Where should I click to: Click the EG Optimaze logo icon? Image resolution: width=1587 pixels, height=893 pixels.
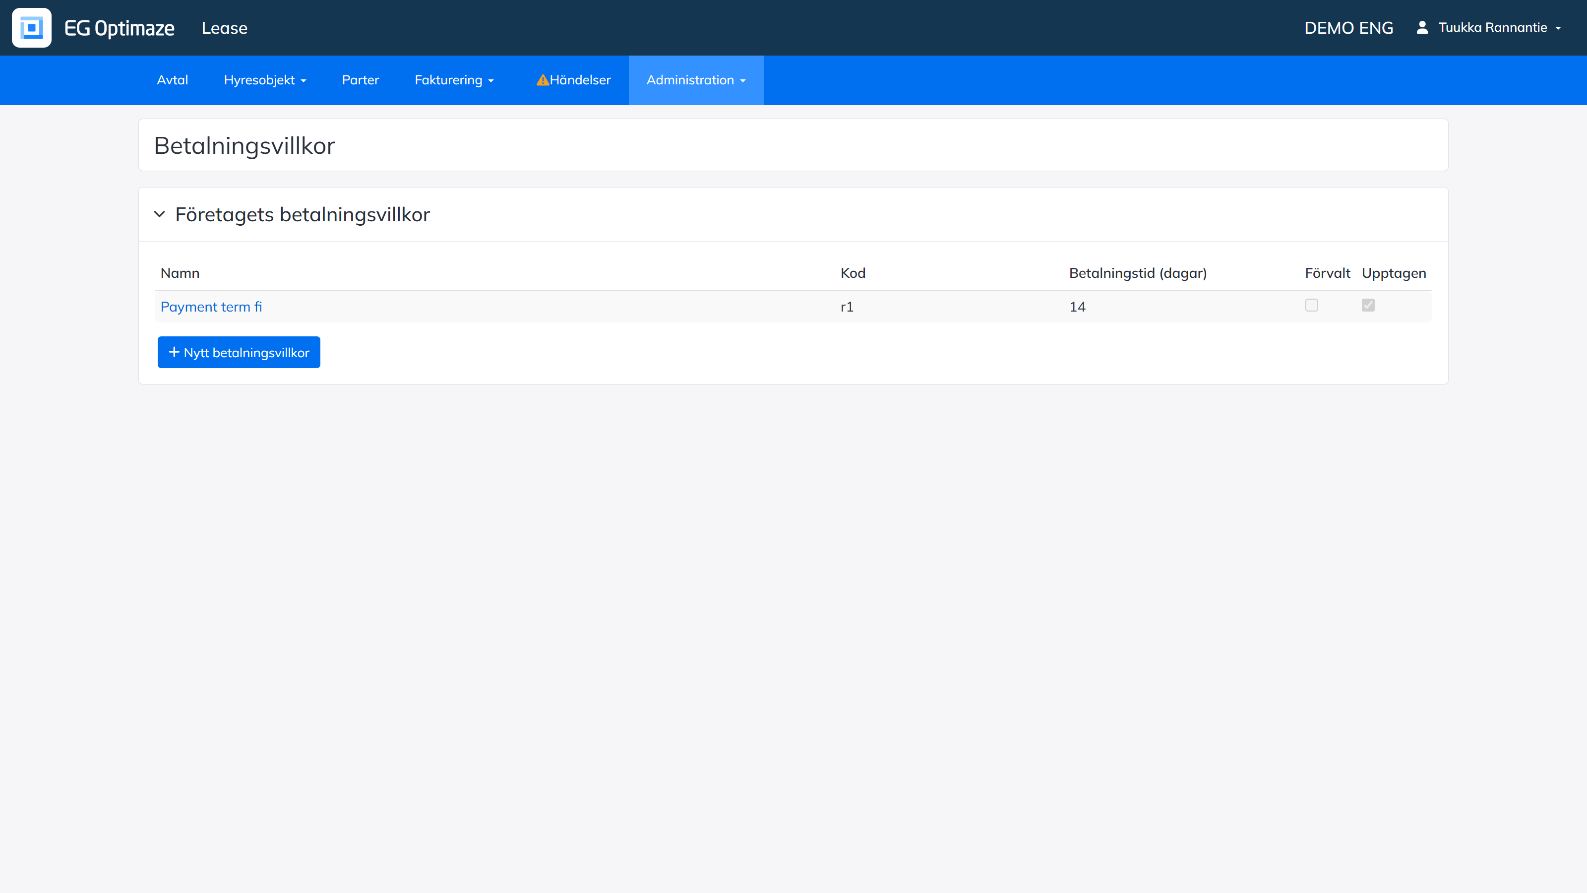point(31,28)
